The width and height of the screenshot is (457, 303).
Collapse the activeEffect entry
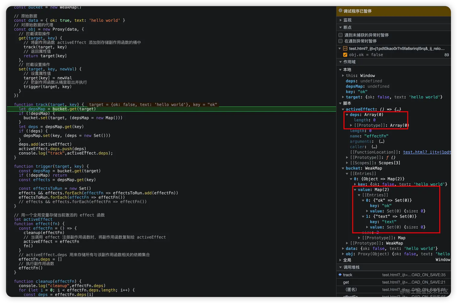click(343, 109)
